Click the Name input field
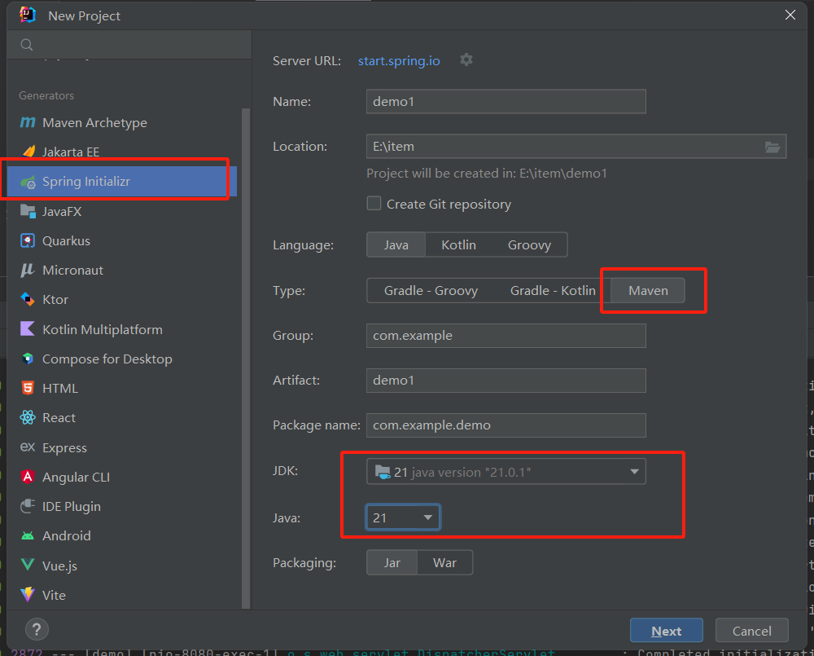 [x=506, y=101]
